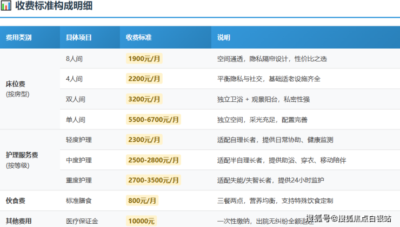Click the 10000元 deposit price badge

pyautogui.click(x=141, y=221)
